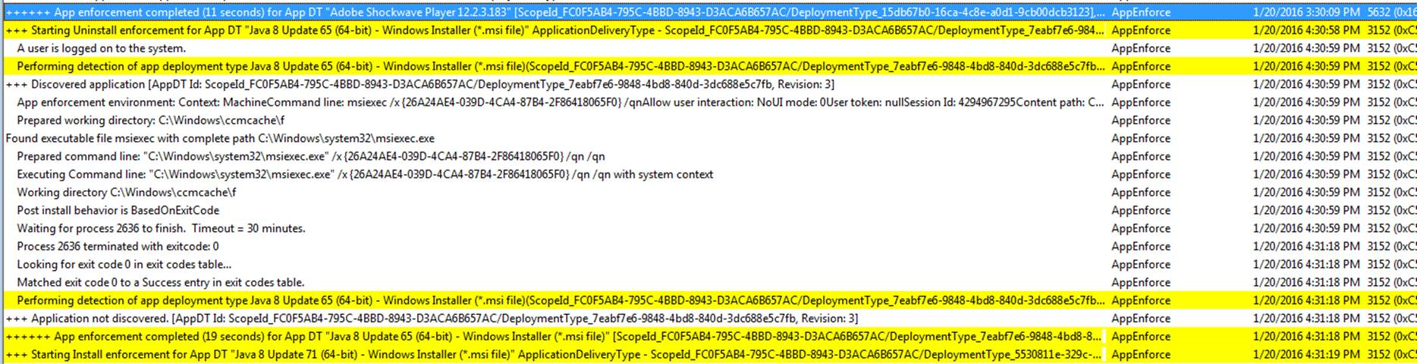This screenshot has width=1417, height=364.
Task: Click the Application not discovered log line
Action: [x=708, y=318]
